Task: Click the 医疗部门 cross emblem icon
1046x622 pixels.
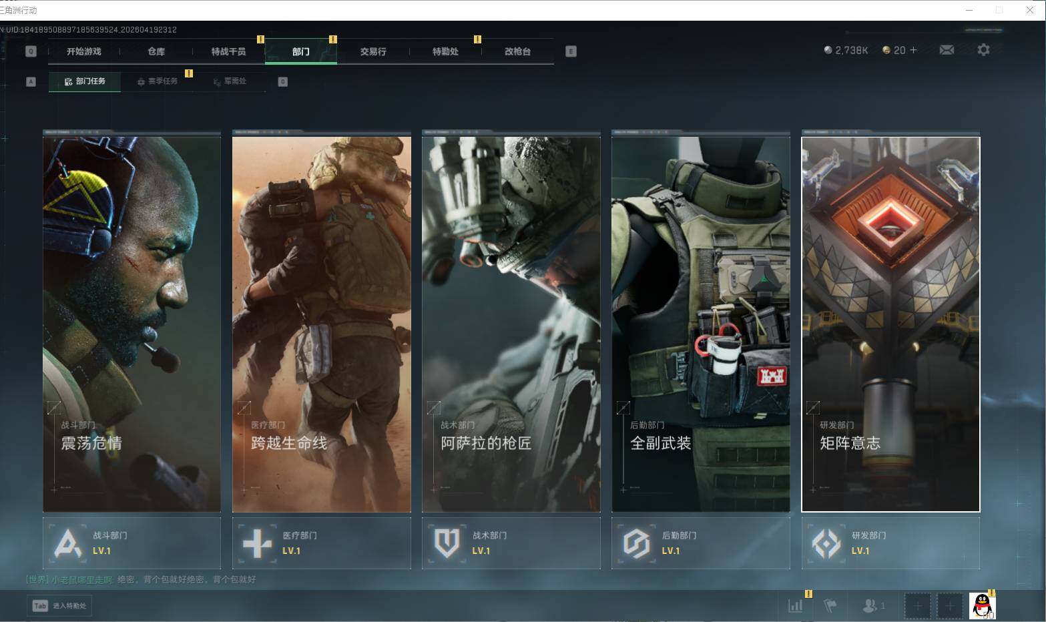Action: 258,543
